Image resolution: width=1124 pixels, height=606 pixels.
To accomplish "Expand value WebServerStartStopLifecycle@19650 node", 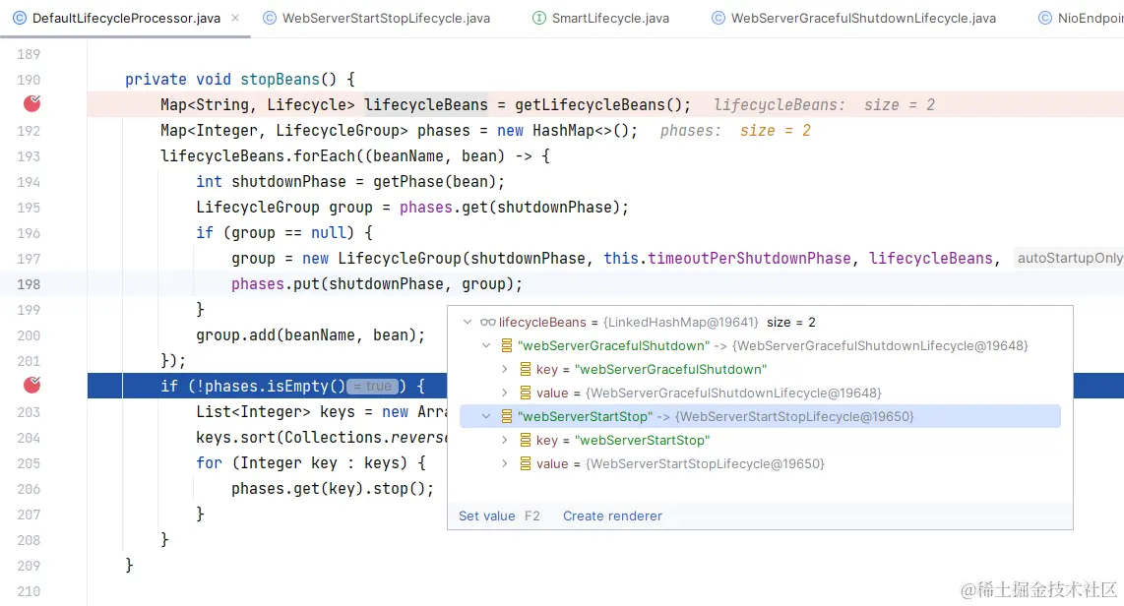I will point(505,464).
